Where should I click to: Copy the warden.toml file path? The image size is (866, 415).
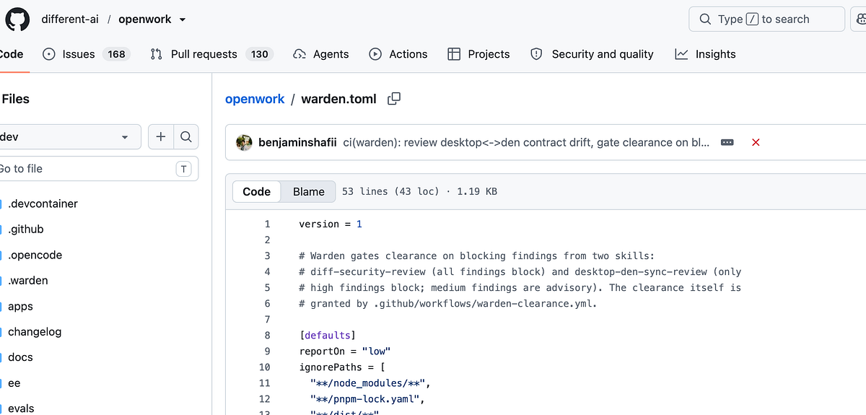(394, 99)
